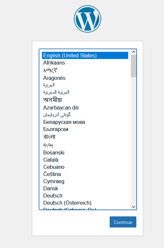Select Cymraeg language
The width and height of the screenshot is (164, 248).
(x=85, y=181)
